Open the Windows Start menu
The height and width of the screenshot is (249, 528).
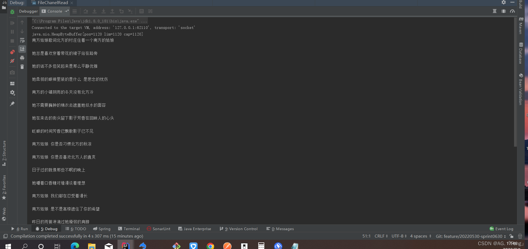(8, 246)
